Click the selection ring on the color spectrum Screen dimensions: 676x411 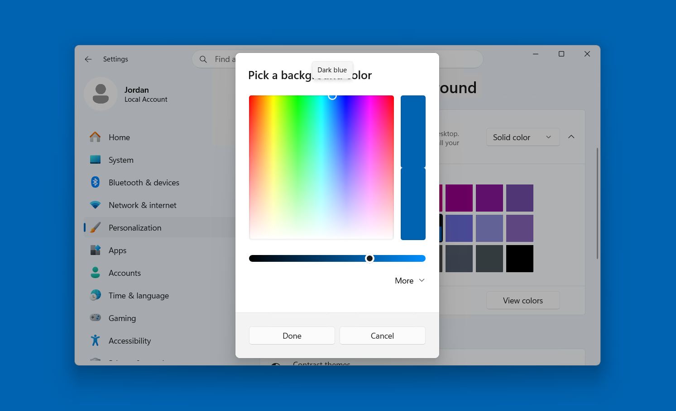(332, 96)
